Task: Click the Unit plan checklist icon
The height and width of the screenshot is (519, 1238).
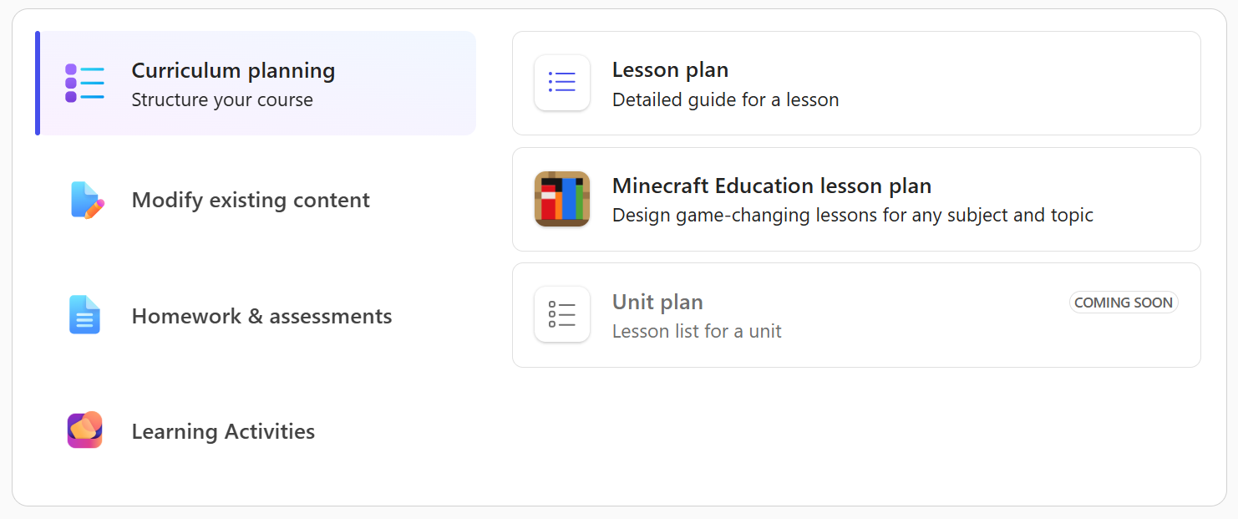Action: coord(562,314)
